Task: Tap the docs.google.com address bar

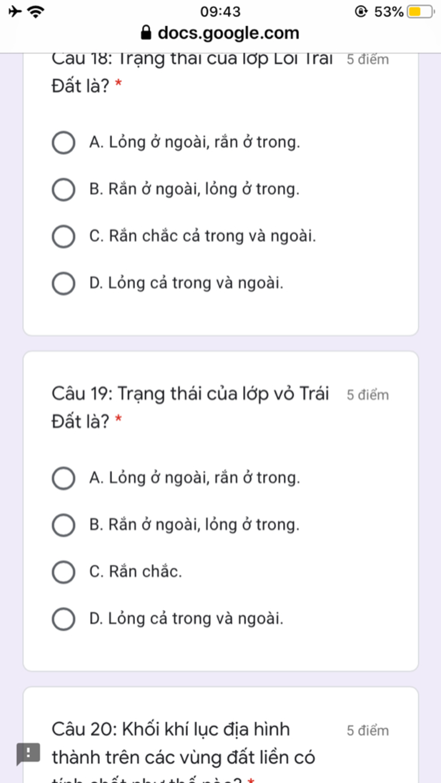Action: pos(220,33)
